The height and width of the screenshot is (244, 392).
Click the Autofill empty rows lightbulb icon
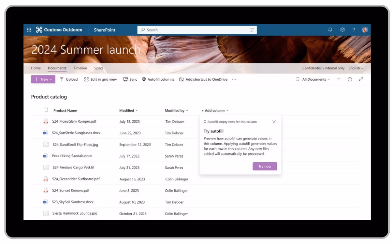click(205, 122)
